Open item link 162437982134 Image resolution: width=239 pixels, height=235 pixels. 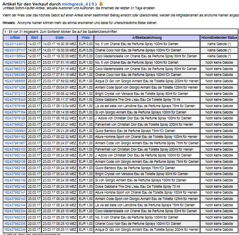tap(15, 155)
